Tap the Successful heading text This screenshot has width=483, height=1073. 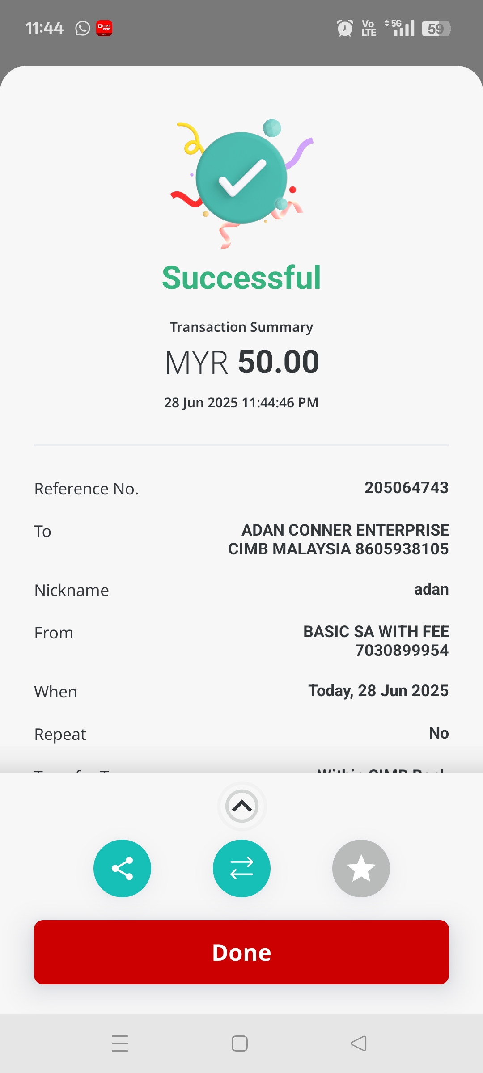tap(241, 278)
